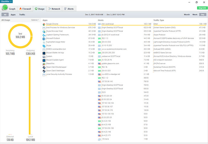Set time range to Month
Viewport: 208px width, 144px height.
[187, 15]
